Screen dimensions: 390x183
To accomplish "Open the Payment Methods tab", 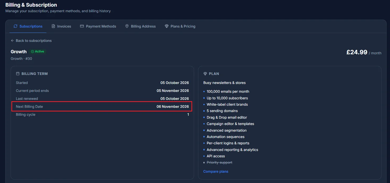I will click(98, 26).
